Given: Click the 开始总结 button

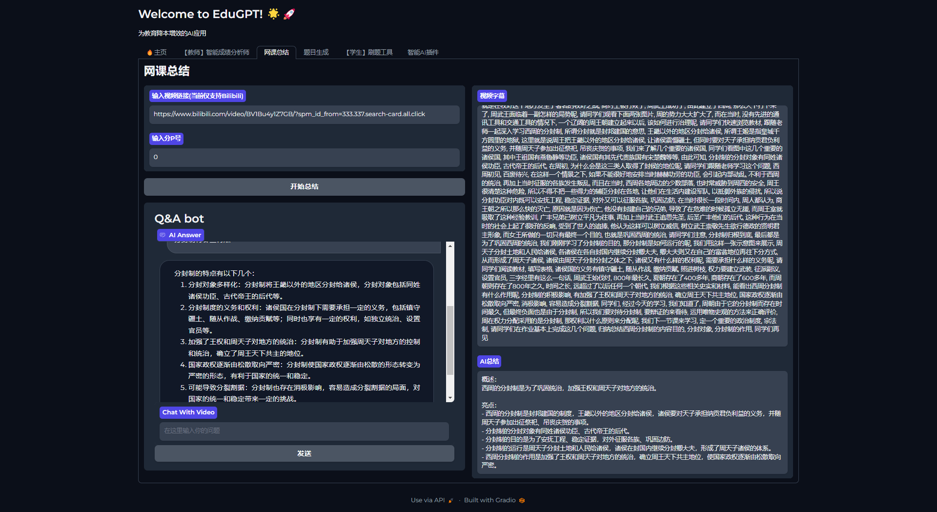Looking at the screenshot, I should click(x=304, y=186).
